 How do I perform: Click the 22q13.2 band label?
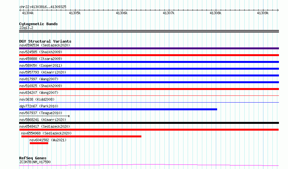click(x=26, y=28)
